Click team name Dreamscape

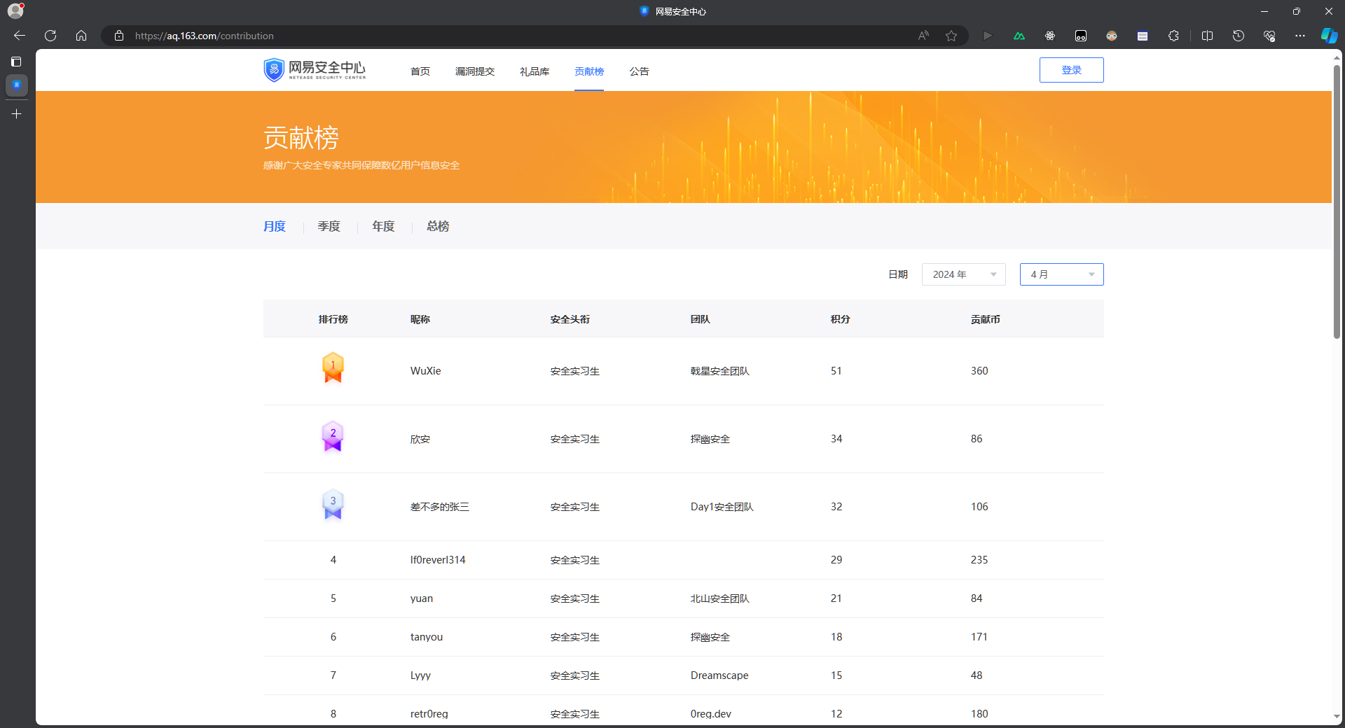pos(719,675)
